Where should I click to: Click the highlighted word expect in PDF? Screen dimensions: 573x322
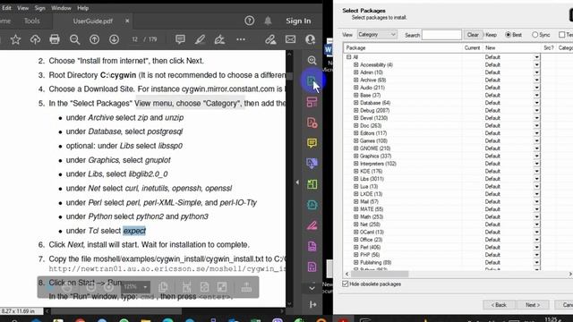134,231
